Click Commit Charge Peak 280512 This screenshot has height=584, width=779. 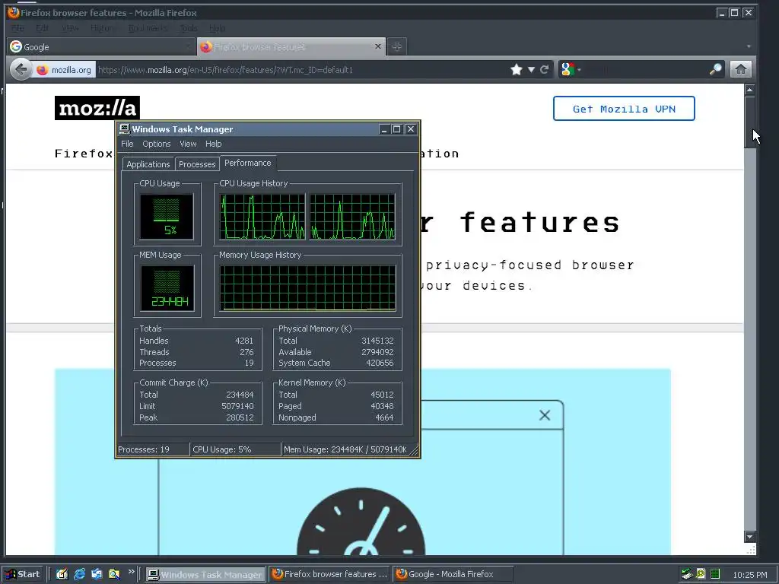pyautogui.click(x=240, y=417)
